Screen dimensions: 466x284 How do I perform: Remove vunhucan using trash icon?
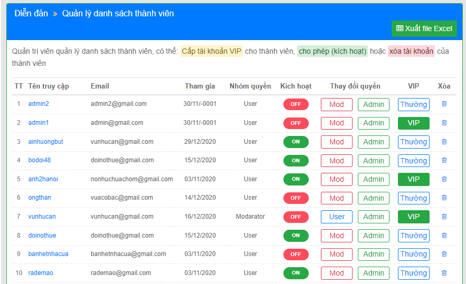coord(444,217)
